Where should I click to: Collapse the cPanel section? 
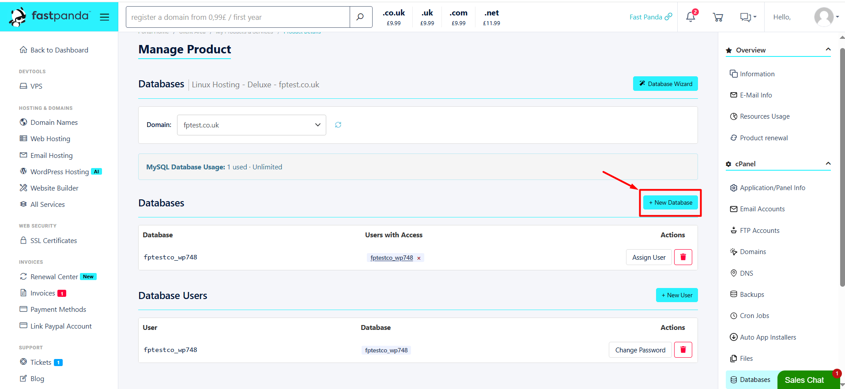(828, 164)
